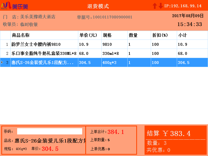Click the 规格 400g*3 value in bottom panel
Image resolution: width=208 pixels, height=156 pixels.
[x=21, y=149]
